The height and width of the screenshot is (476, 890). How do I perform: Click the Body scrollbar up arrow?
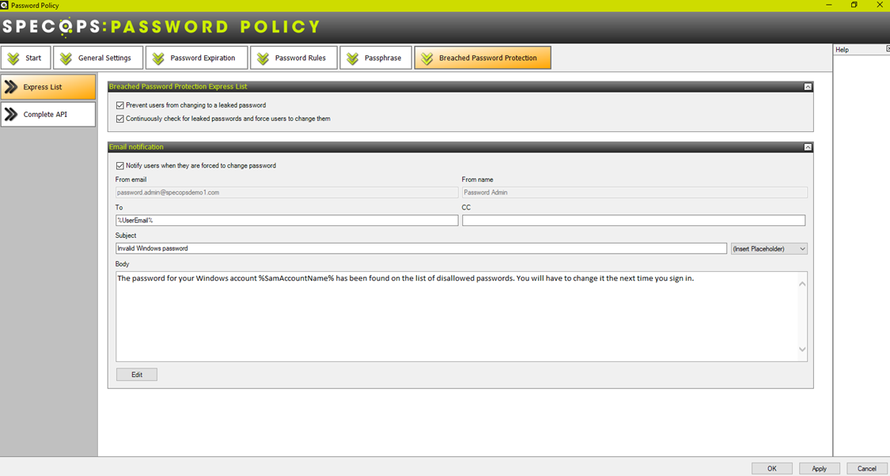(802, 284)
